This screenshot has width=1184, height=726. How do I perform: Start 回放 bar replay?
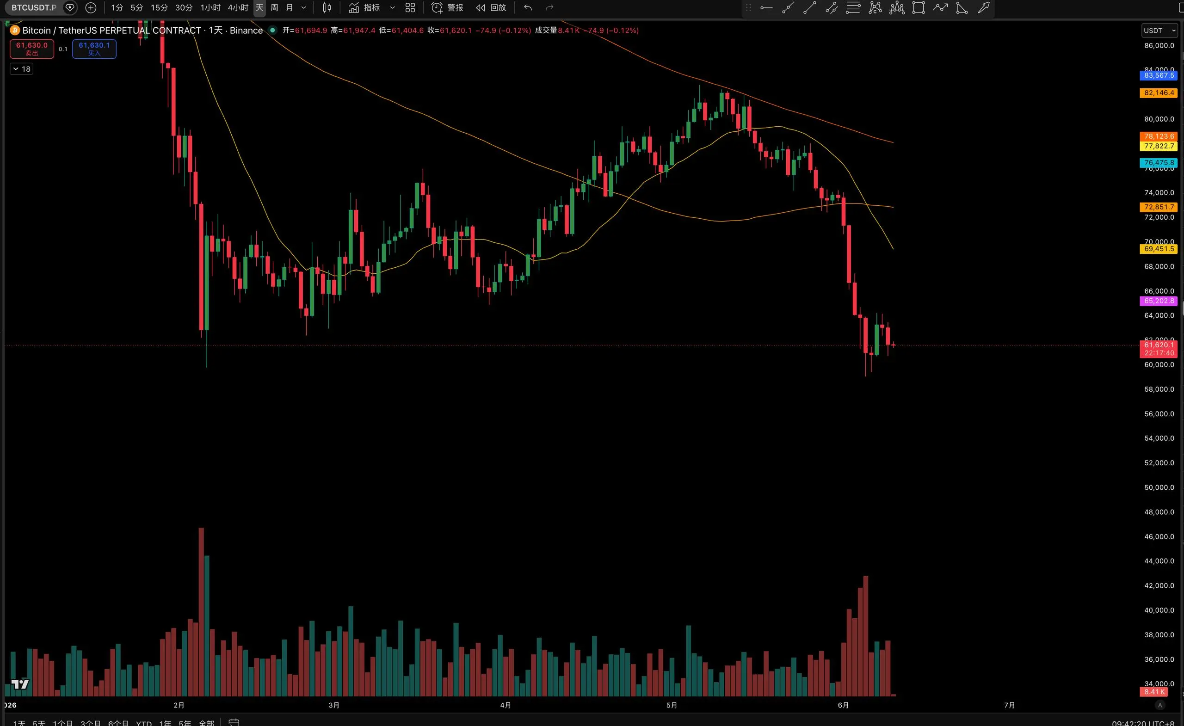pos(491,8)
